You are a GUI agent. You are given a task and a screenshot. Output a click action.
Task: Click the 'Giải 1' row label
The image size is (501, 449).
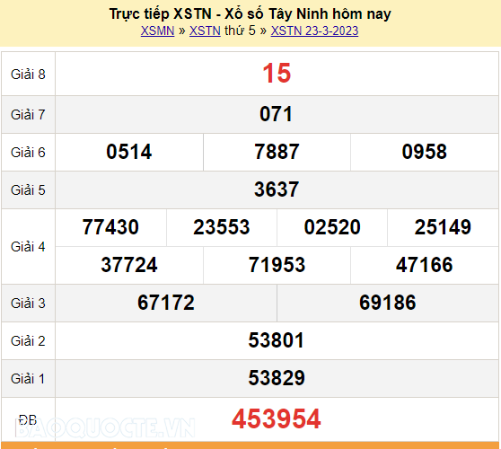point(28,379)
